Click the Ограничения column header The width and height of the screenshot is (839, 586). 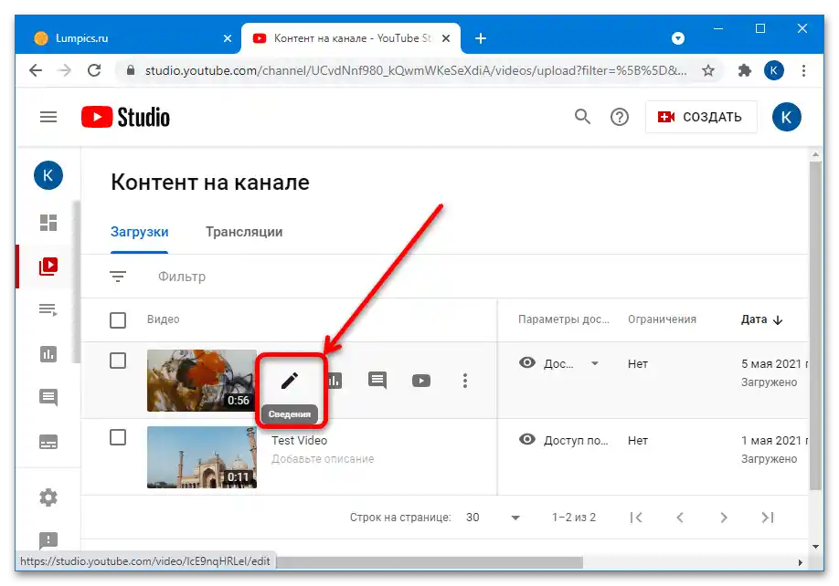tap(662, 319)
